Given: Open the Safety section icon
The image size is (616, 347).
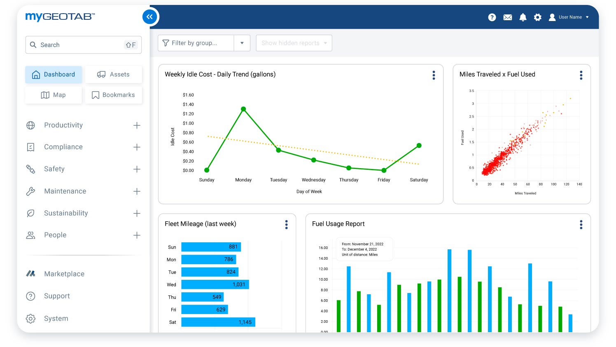Looking at the screenshot, I should click(30, 169).
